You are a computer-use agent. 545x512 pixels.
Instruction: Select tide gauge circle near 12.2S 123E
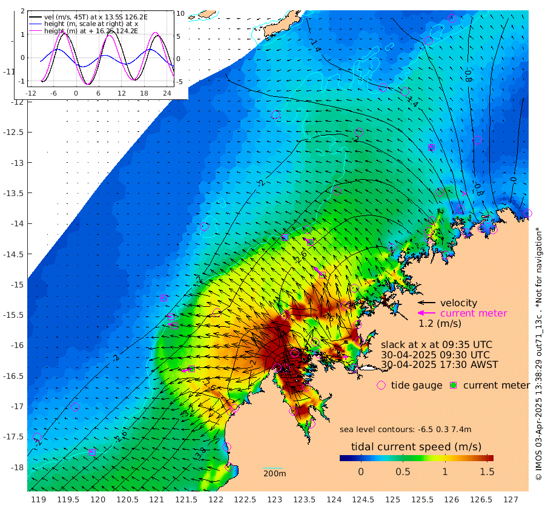(x=276, y=114)
